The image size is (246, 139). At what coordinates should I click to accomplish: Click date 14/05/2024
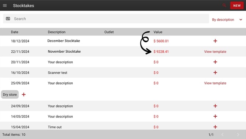(x=20, y=116)
